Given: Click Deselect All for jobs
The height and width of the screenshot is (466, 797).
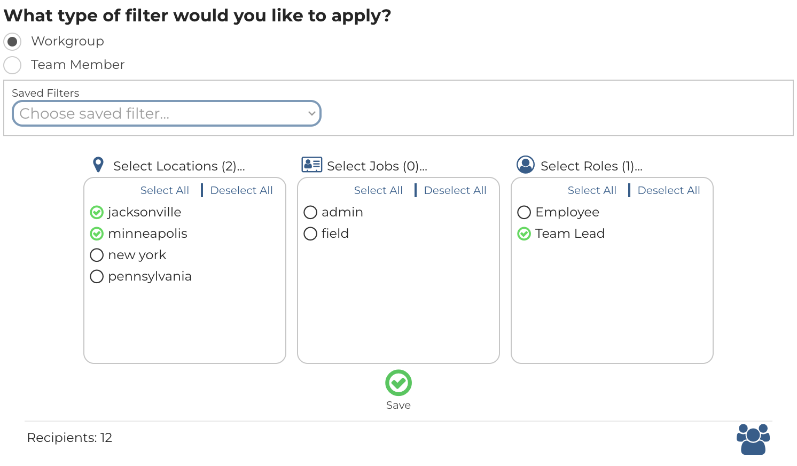Looking at the screenshot, I should (455, 190).
